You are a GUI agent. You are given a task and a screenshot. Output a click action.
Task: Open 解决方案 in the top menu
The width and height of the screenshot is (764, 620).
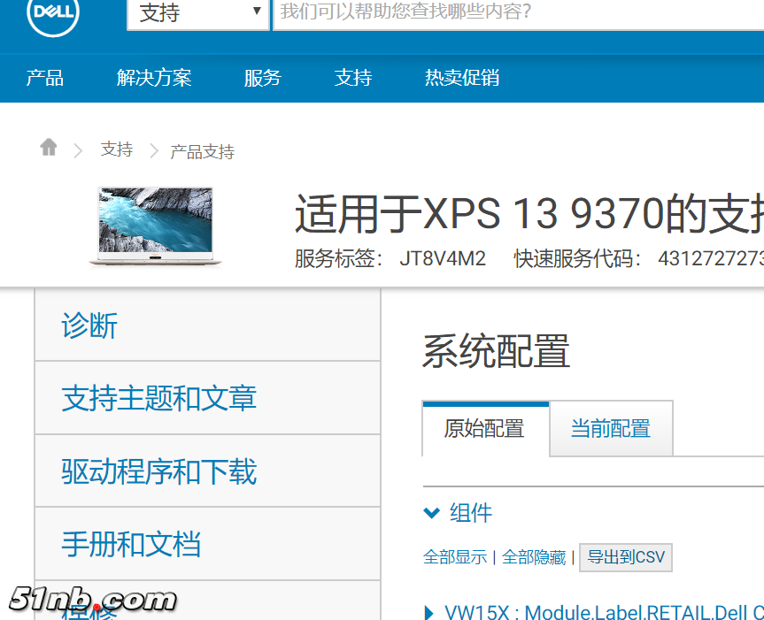point(155,78)
